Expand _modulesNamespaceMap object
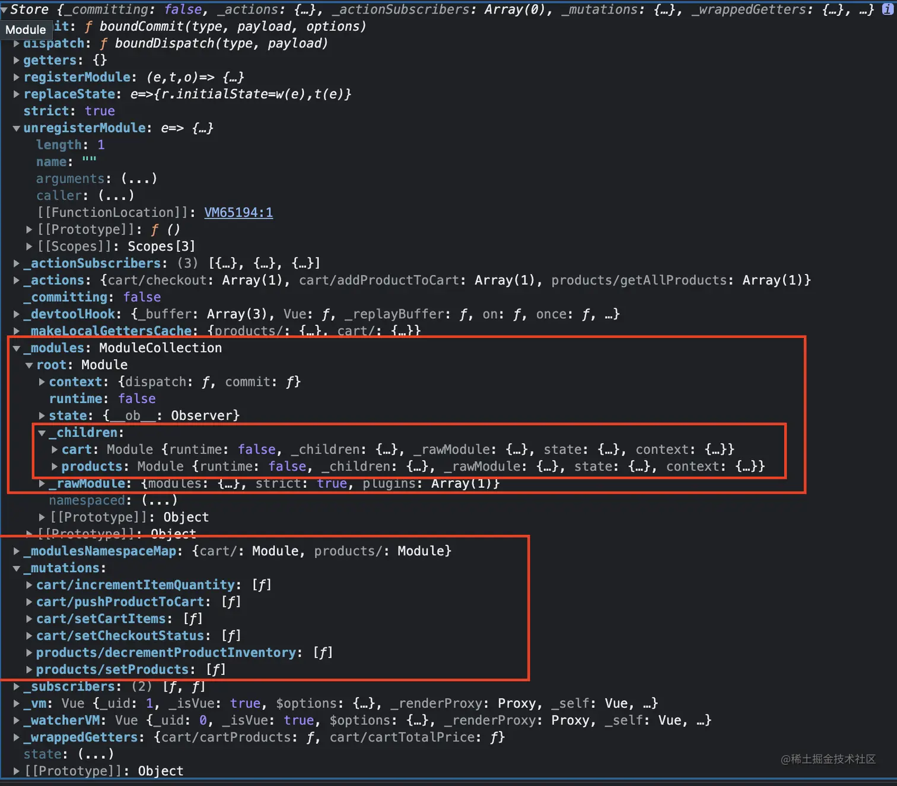This screenshot has width=897, height=786. click(x=17, y=551)
